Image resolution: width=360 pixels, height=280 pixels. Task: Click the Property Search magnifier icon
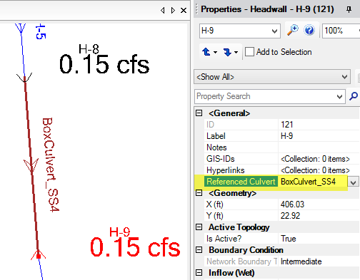tap(354, 96)
